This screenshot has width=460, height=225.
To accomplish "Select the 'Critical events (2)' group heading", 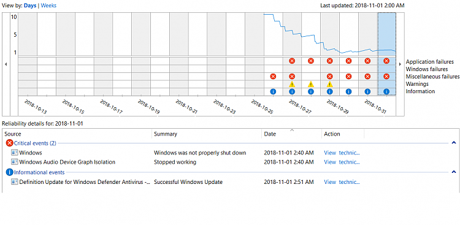I will 35,143.
